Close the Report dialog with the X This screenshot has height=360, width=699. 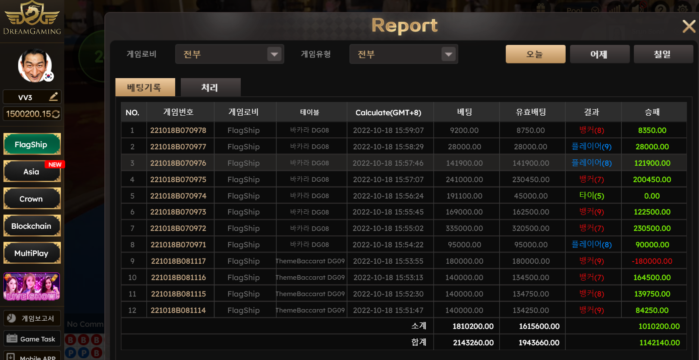689,26
